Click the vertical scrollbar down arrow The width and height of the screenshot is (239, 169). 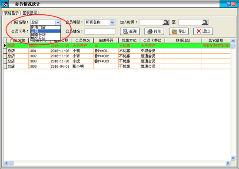pyautogui.click(x=233, y=158)
